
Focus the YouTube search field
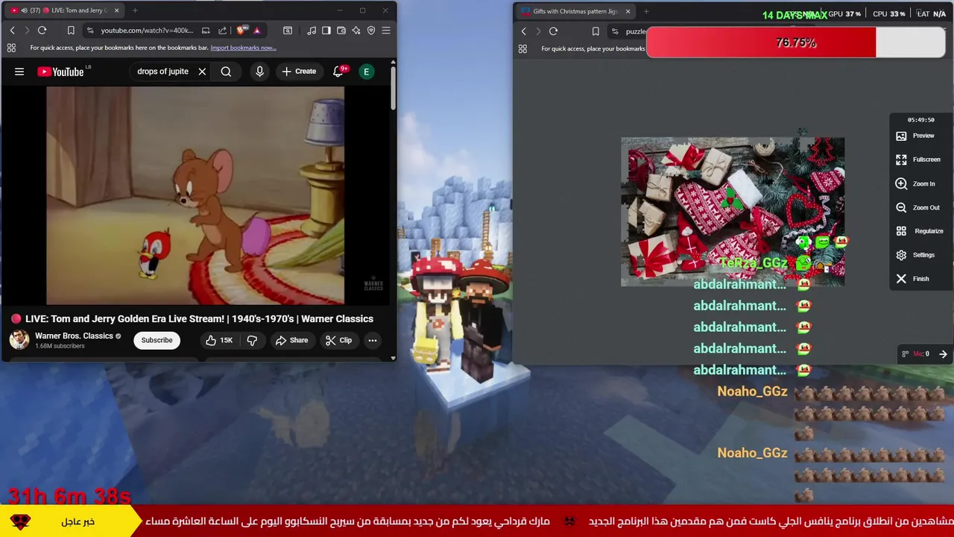[162, 72]
